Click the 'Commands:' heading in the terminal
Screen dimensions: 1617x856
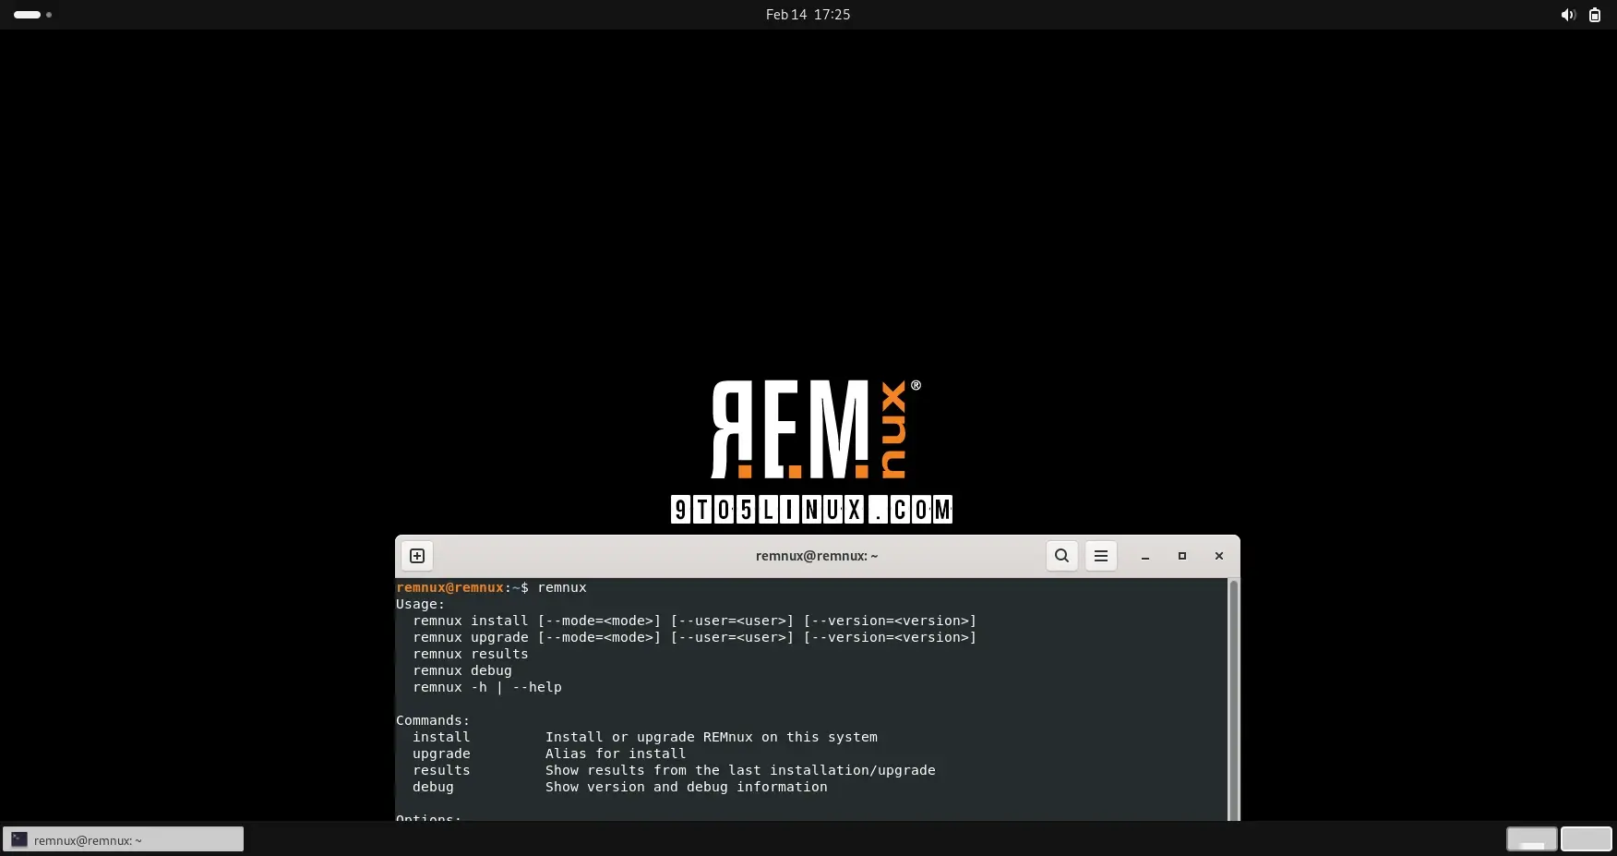[x=433, y=720]
